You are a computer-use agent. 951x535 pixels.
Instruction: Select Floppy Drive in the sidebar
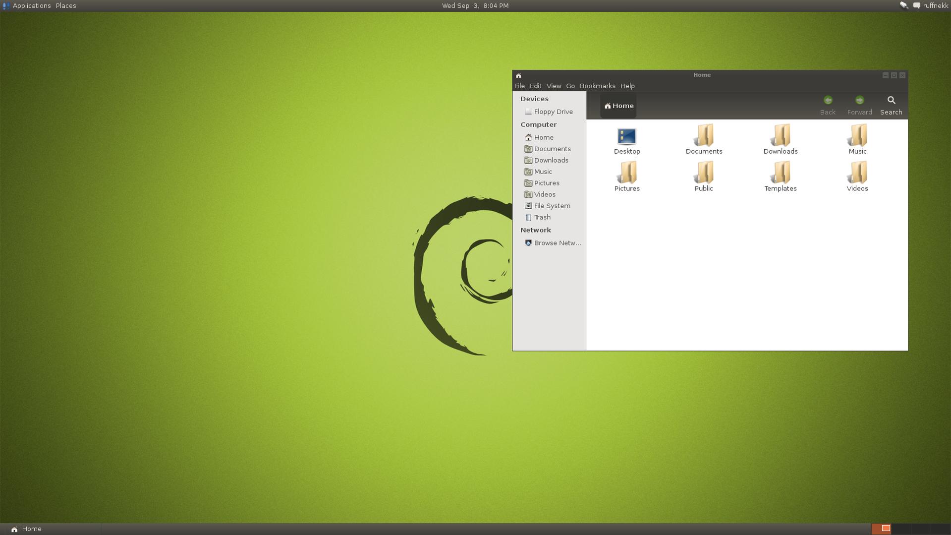click(x=549, y=112)
